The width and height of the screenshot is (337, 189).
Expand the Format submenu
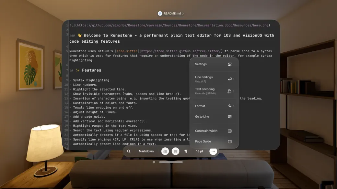[x=214, y=106]
